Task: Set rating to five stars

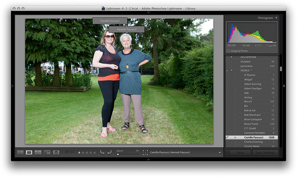Action: tap(94, 153)
